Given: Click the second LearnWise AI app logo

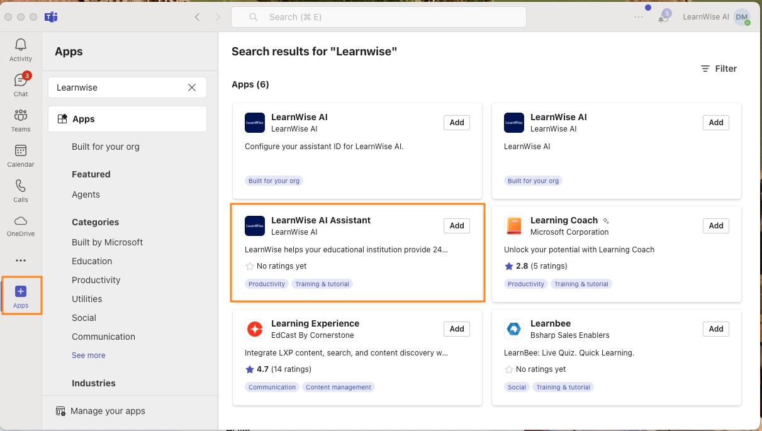Looking at the screenshot, I should [x=514, y=123].
